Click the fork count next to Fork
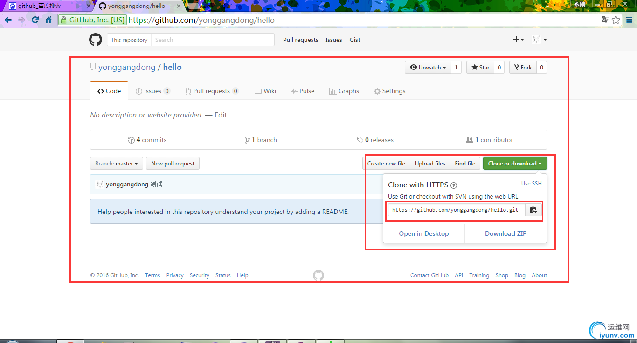The height and width of the screenshot is (343, 637). pyautogui.click(x=541, y=68)
